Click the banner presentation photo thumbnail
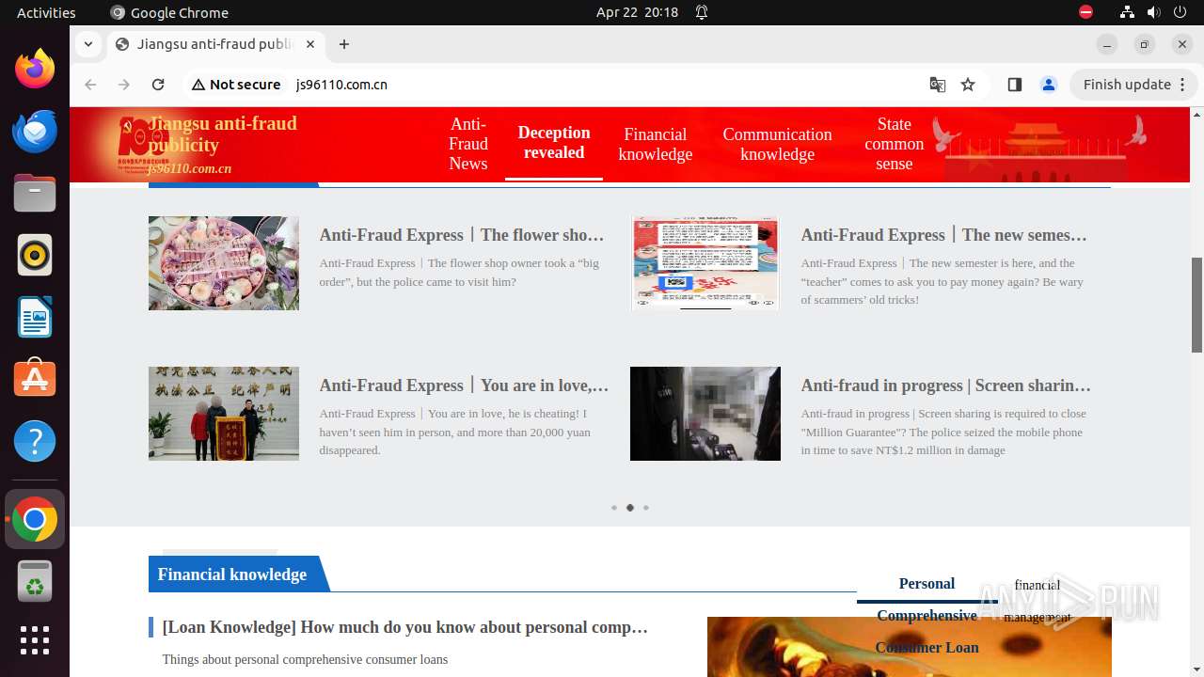 coord(224,414)
